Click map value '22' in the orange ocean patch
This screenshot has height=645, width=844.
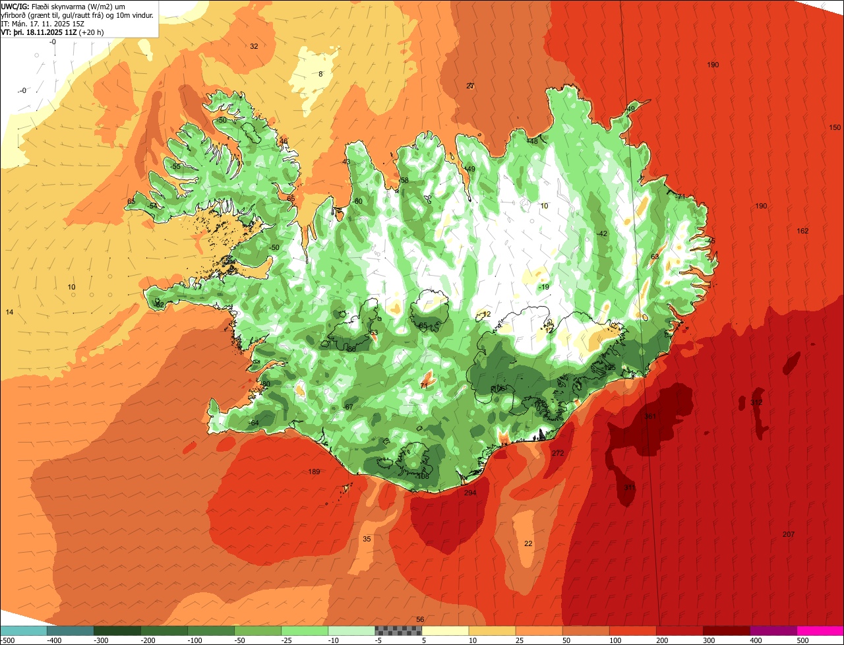click(528, 543)
